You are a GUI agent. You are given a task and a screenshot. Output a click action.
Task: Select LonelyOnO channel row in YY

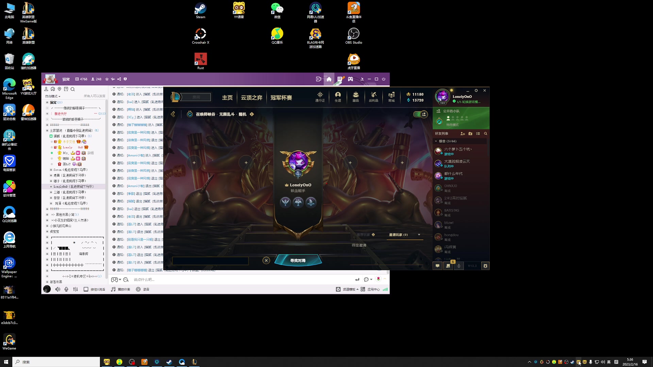pos(73,187)
